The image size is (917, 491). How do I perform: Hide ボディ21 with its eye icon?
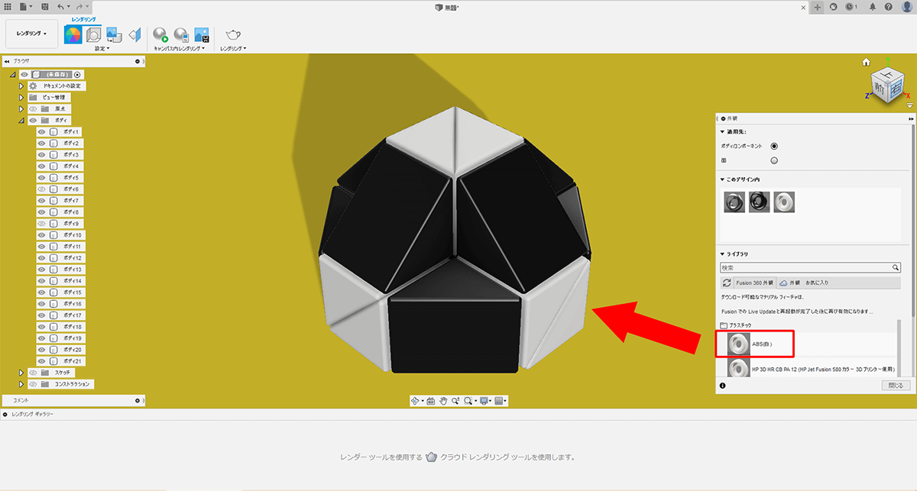[x=42, y=361]
